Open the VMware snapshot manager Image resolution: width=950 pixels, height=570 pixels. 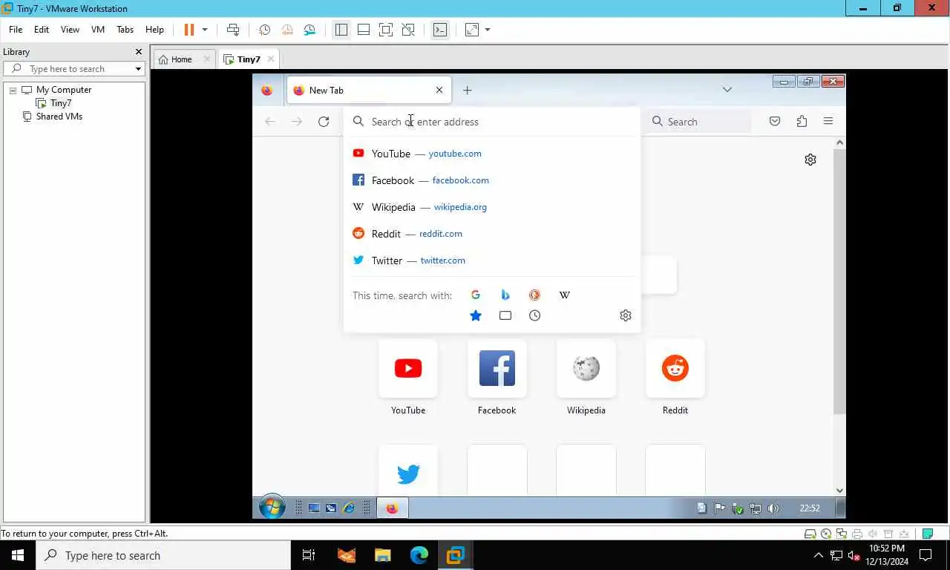[309, 30]
